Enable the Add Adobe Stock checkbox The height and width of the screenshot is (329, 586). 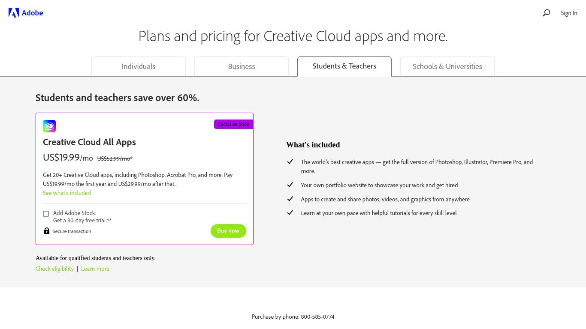[46, 213]
